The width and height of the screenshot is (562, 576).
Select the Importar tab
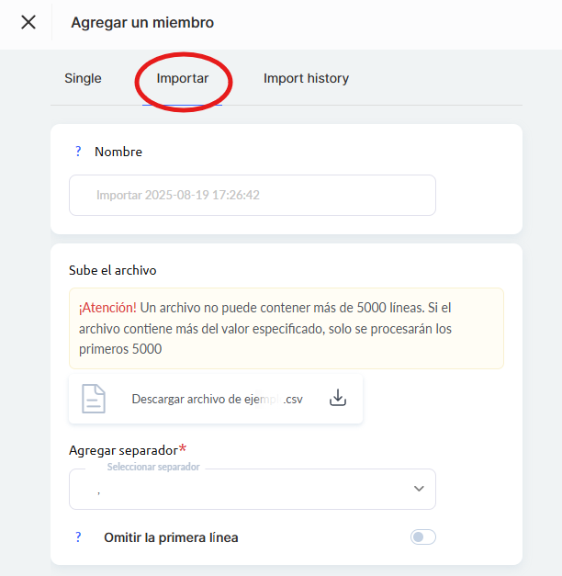[183, 79]
